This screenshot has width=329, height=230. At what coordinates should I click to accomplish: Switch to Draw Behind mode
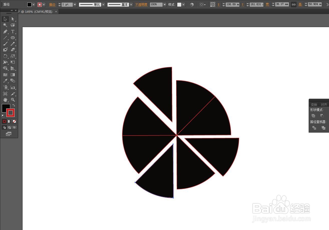(9, 128)
